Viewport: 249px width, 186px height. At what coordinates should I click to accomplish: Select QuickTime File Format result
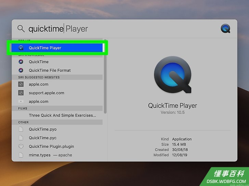(57, 70)
